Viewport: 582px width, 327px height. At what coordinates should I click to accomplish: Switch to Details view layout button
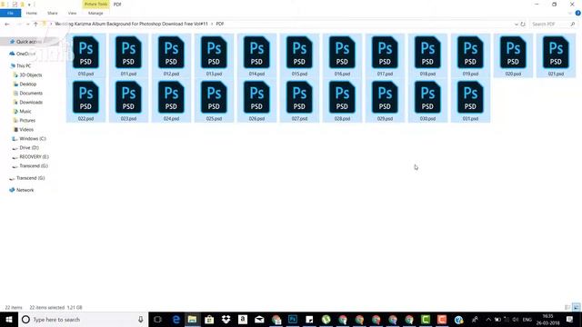pos(567,307)
